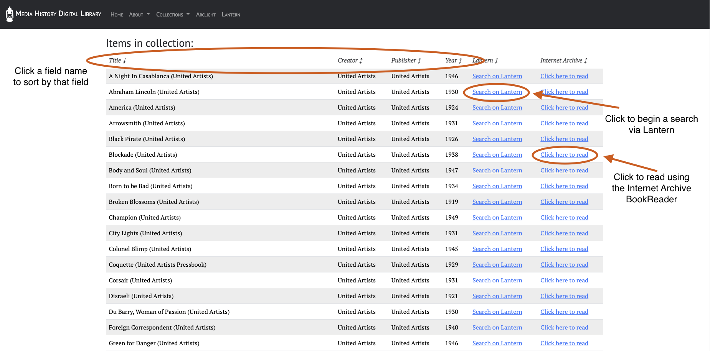Sort the table by Year column
The image size is (710, 351).
(454, 61)
